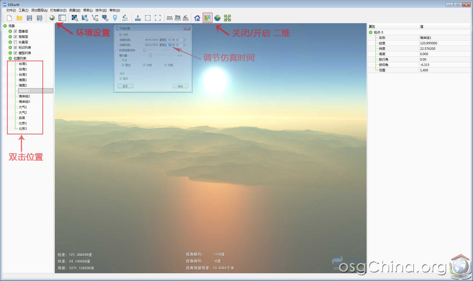
Task: Collapse the 位置列表 node
Action: click(x=10, y=58)
